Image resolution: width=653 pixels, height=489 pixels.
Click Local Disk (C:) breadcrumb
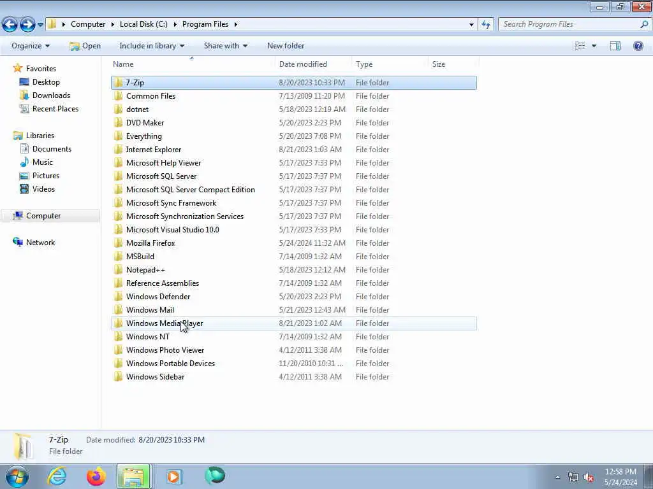143,24
